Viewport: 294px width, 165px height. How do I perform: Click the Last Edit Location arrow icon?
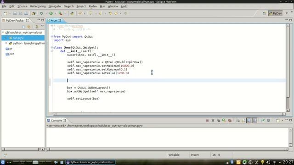[x=110, y=13]
